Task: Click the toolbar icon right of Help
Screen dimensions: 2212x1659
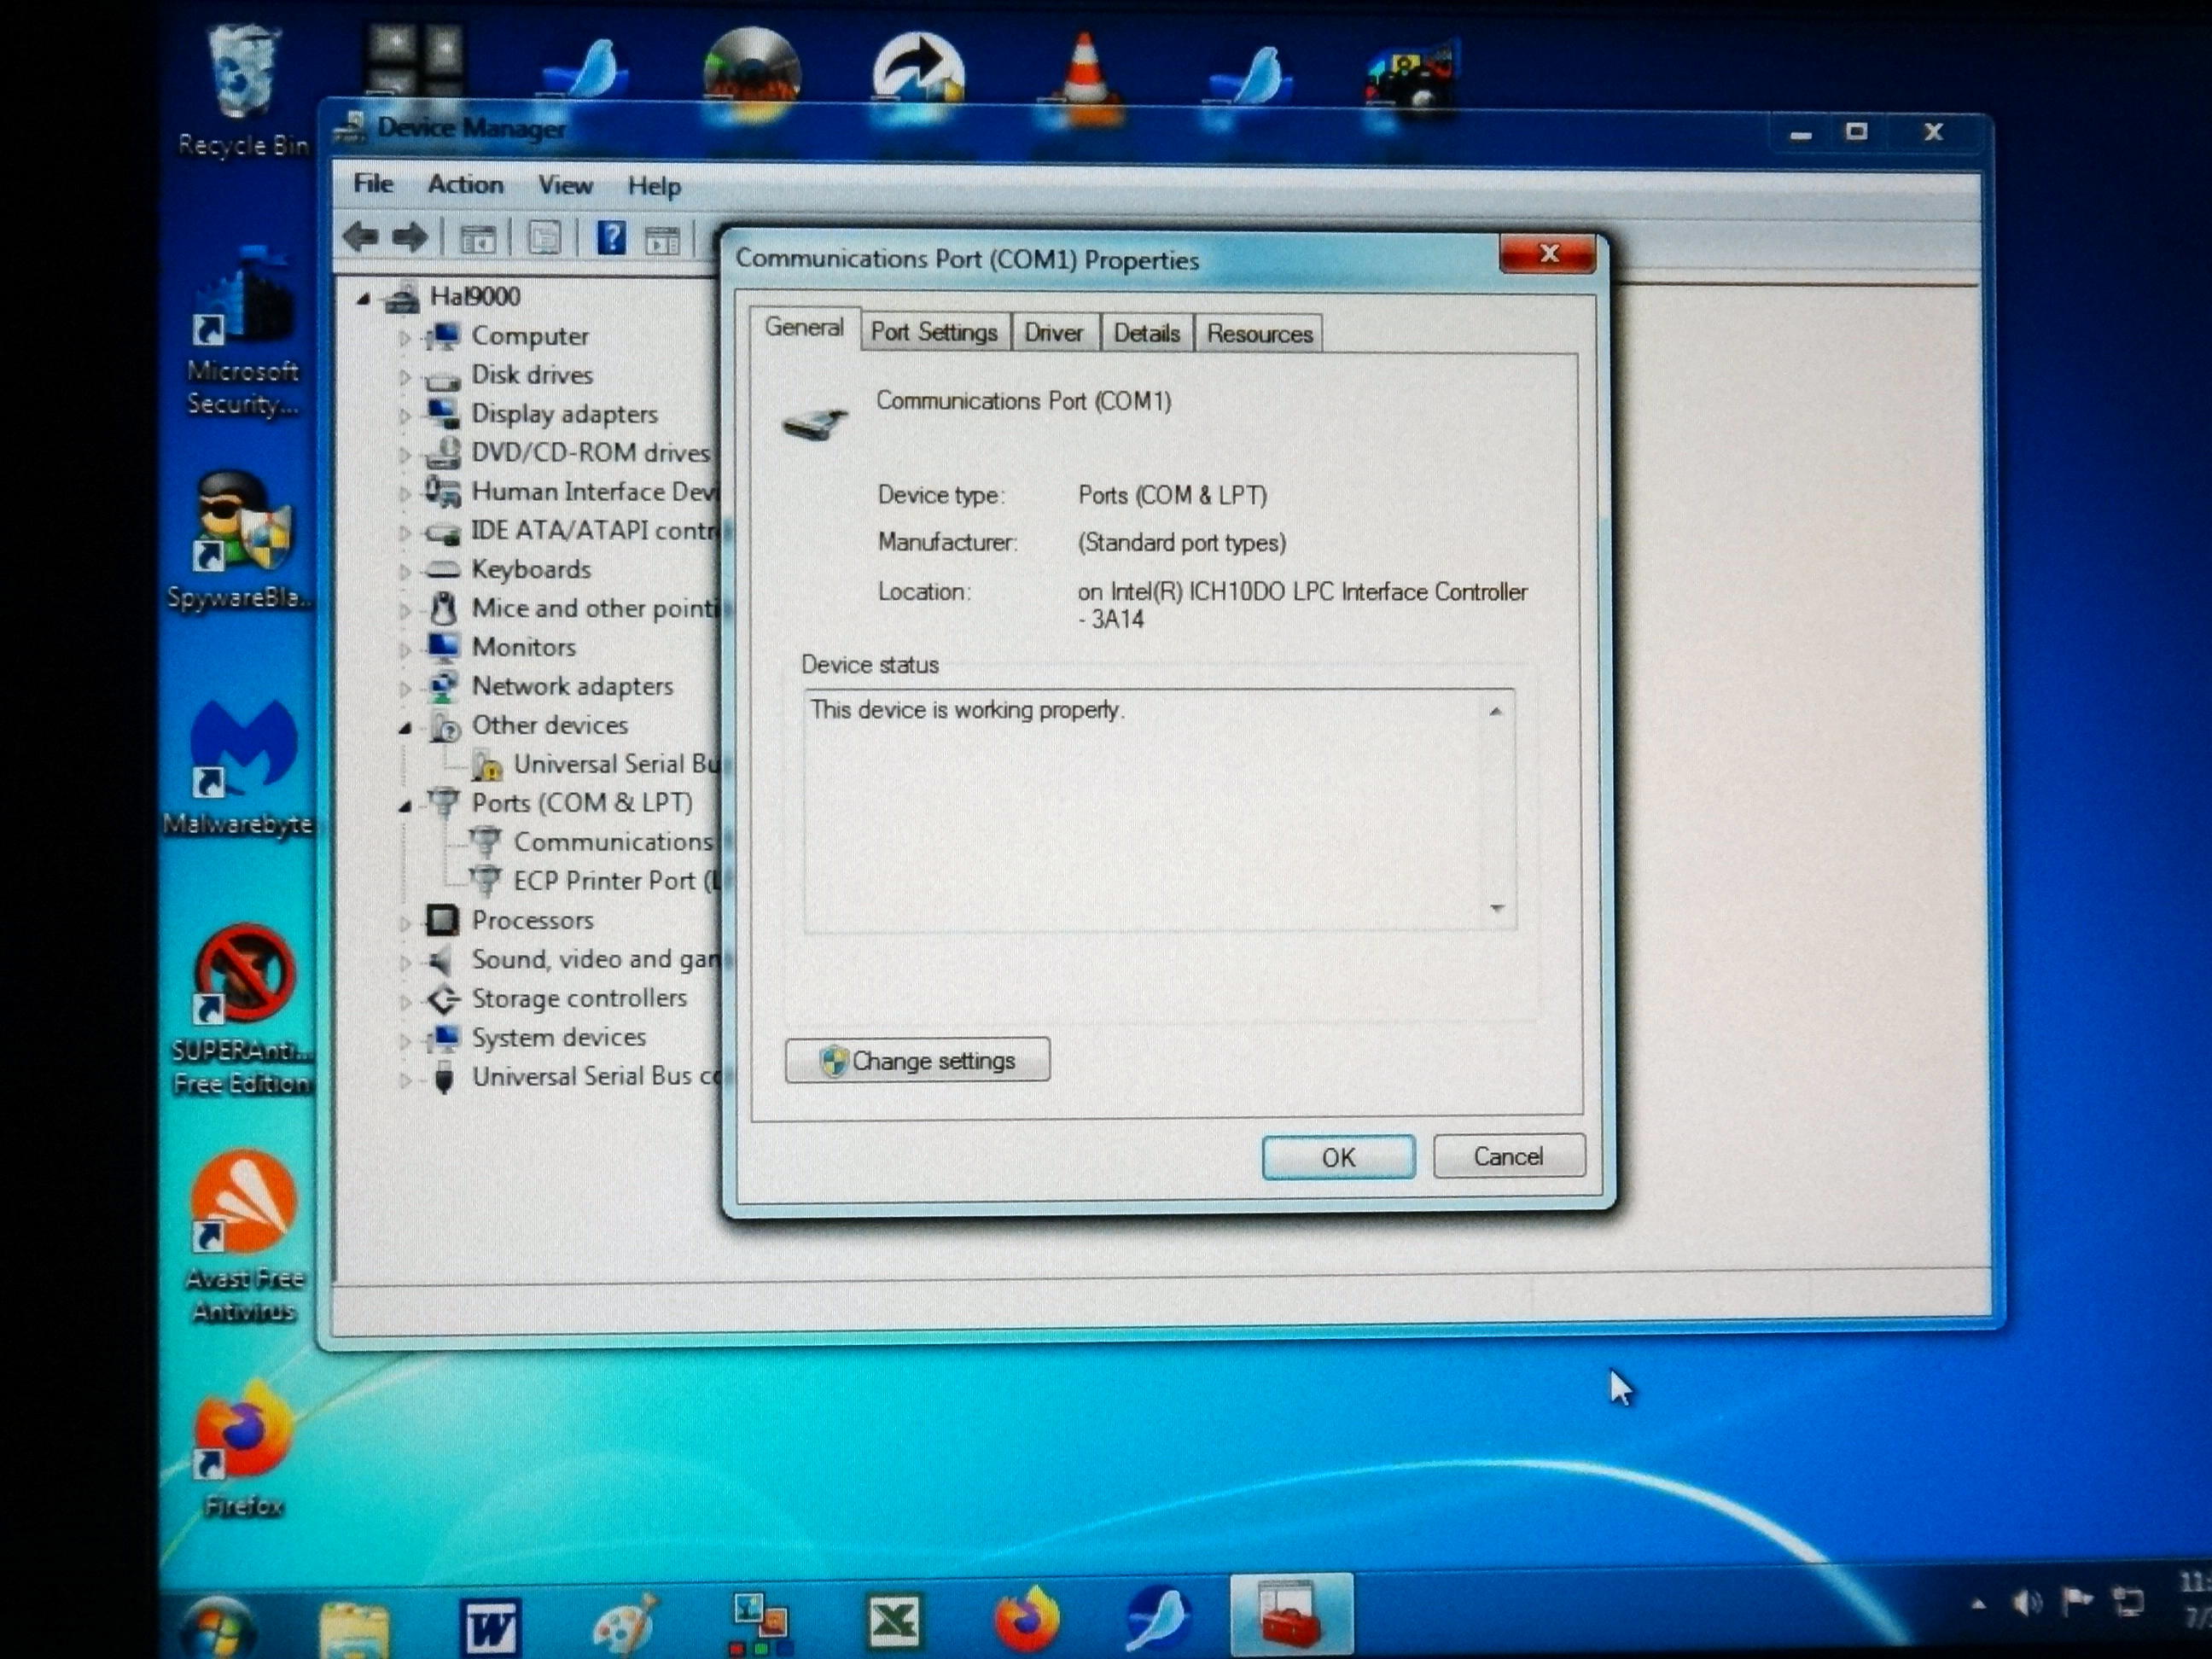Action: [663, 240]
